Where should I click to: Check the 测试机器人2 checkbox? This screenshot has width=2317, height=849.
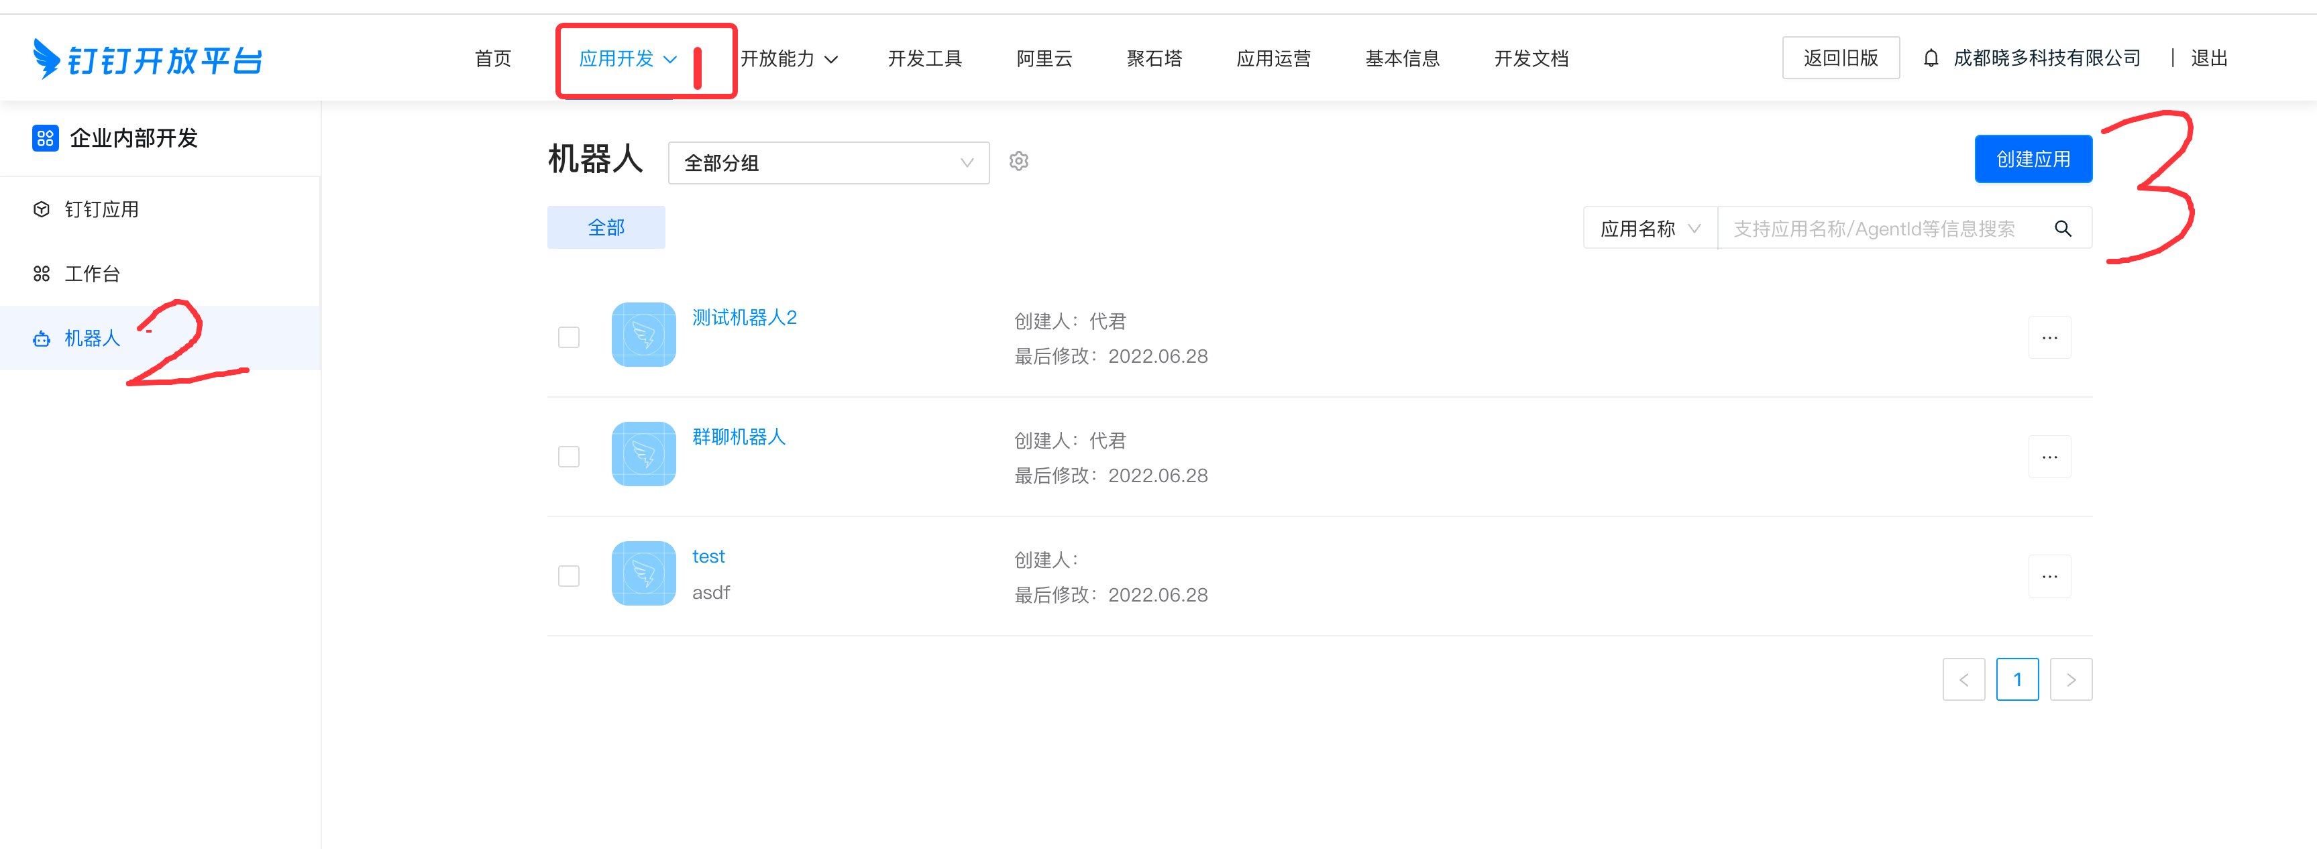568,337
